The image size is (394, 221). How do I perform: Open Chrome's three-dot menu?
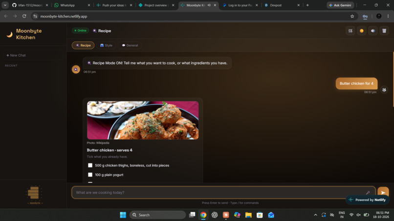point(388,16)
